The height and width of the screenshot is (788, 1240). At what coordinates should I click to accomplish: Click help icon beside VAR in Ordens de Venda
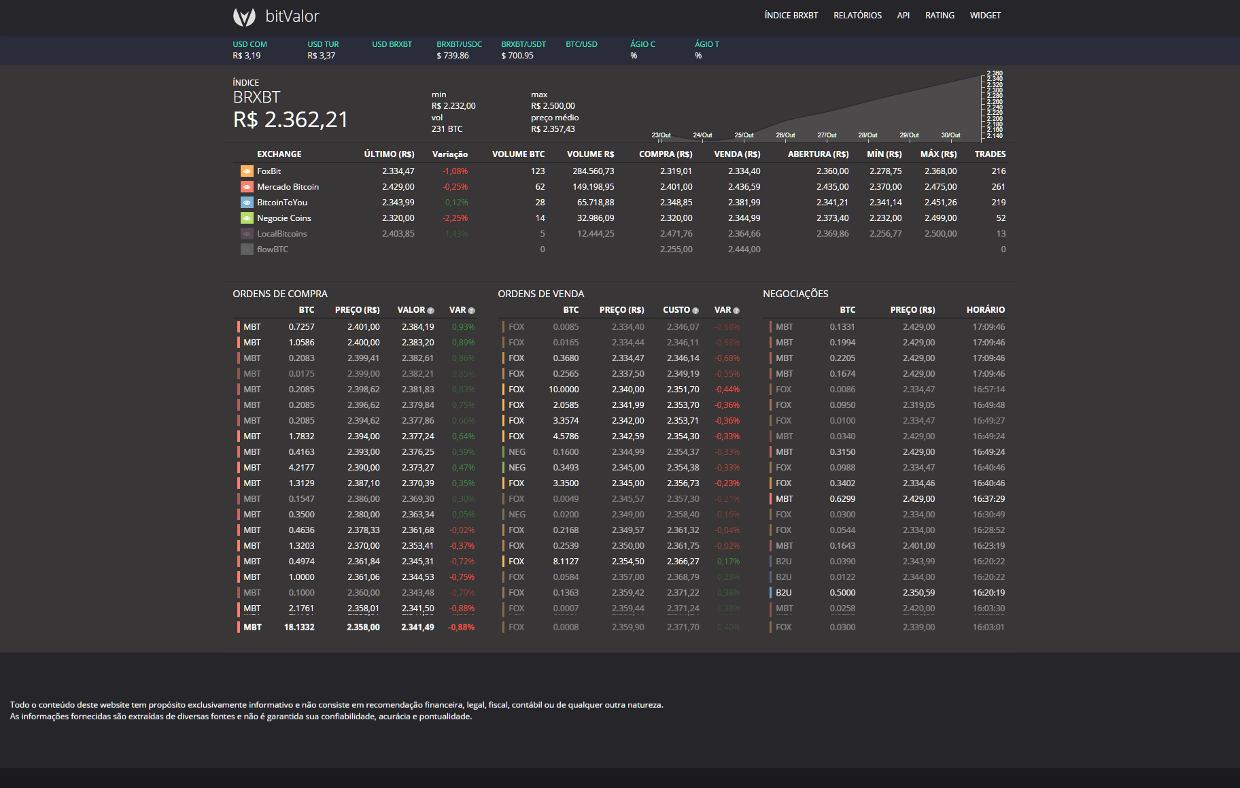coord(736,311)
